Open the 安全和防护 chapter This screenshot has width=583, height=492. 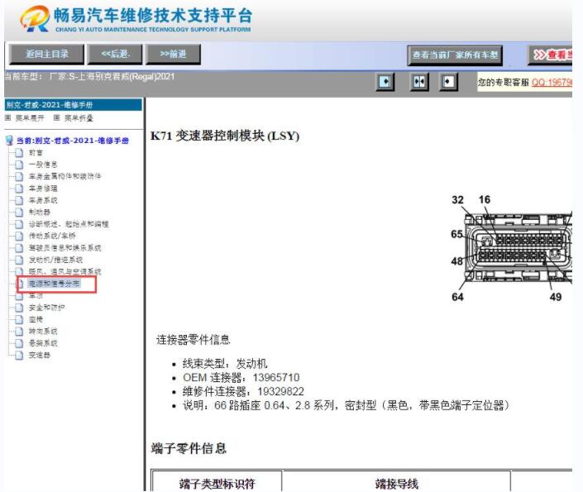(x=46, y=308)
